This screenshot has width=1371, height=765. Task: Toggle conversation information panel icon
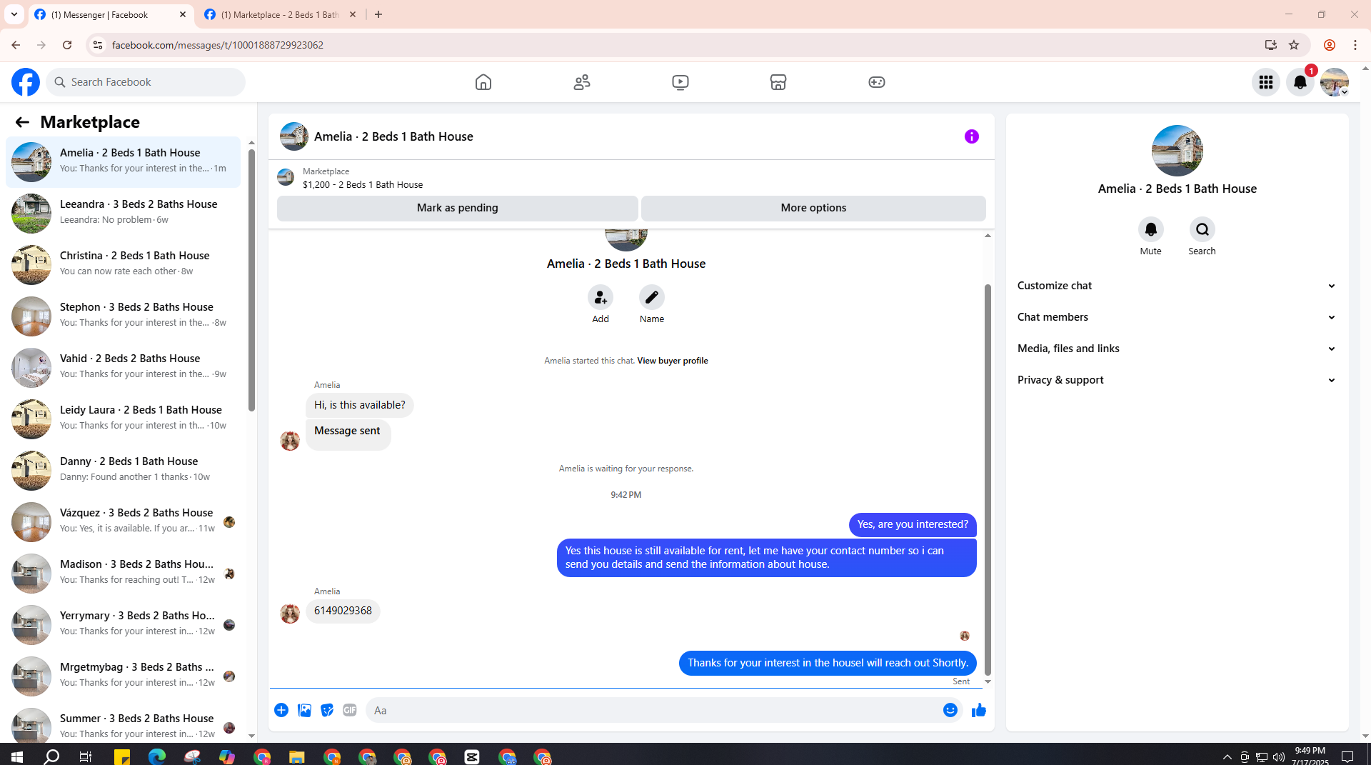click(x=972, y=136)
